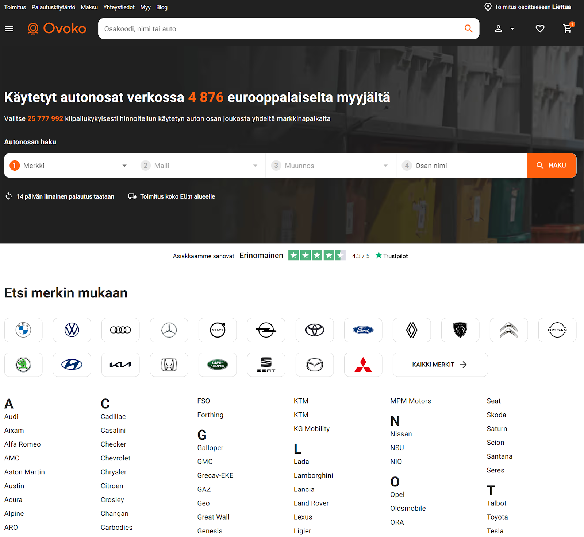Open the Trustpilot rating link
Viewport: 584px width, 537px height.
pos(391,256)
